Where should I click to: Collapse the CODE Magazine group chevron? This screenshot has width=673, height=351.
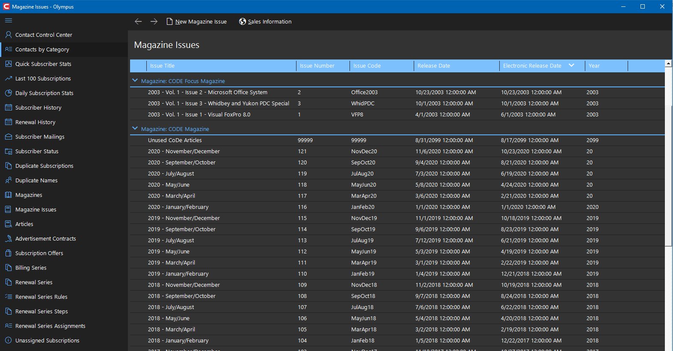(135, 128)
